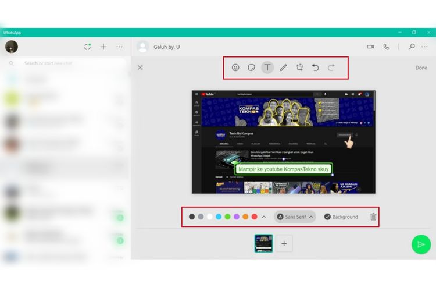Pick the white text color
Screen dimensions: 436x291
pos(210,217)
